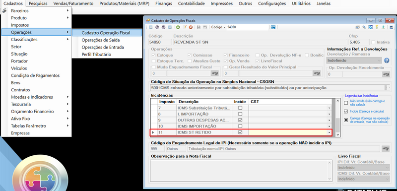Open the CSOSN 500-ICMS combo box
Viewport: 397px width, 191px height.
click(x=270, y=88)
